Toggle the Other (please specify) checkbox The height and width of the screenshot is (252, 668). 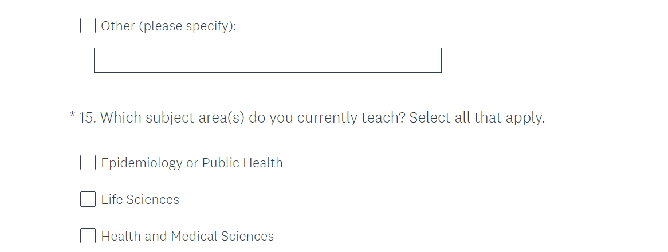[88, 26]
